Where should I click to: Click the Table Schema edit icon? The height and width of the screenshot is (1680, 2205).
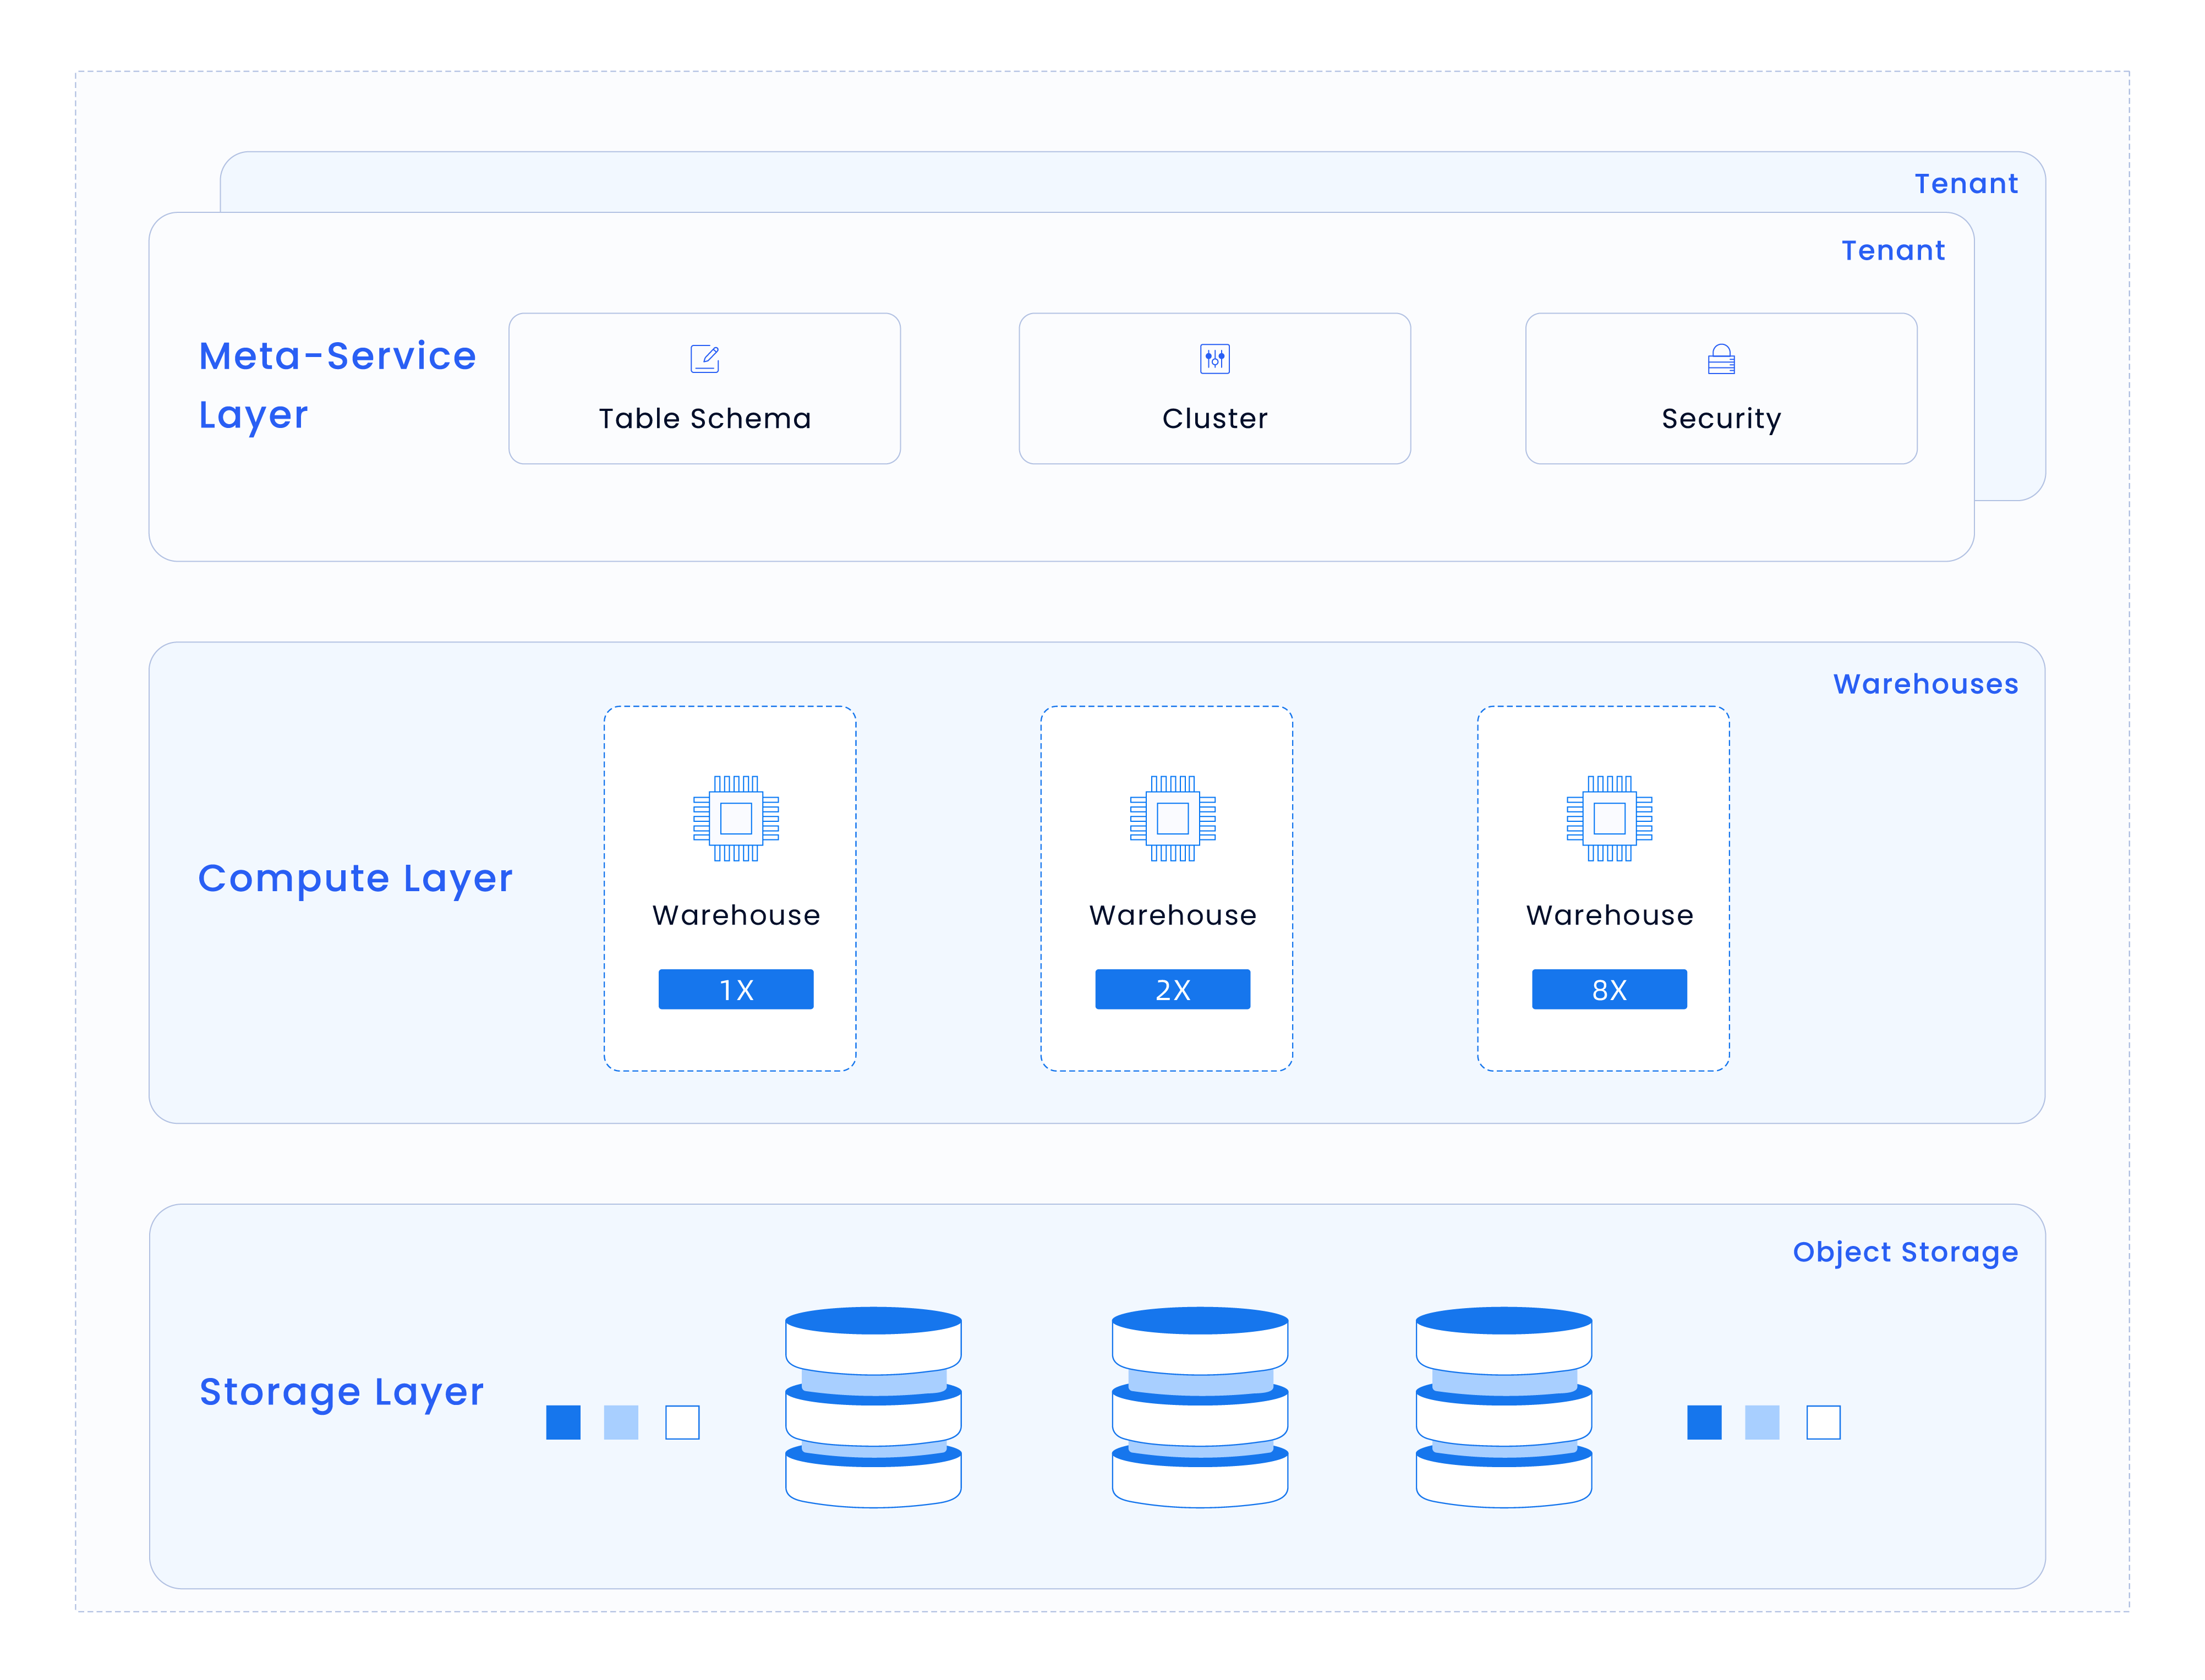(x=704, y=358)
